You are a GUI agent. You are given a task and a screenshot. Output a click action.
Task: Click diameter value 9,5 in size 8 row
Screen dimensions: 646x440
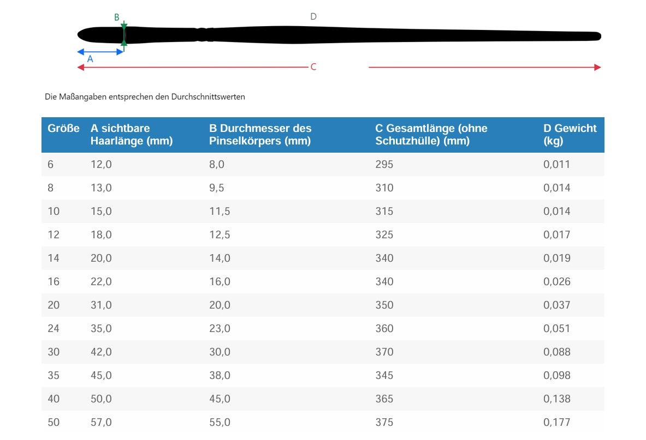(217, 188)
